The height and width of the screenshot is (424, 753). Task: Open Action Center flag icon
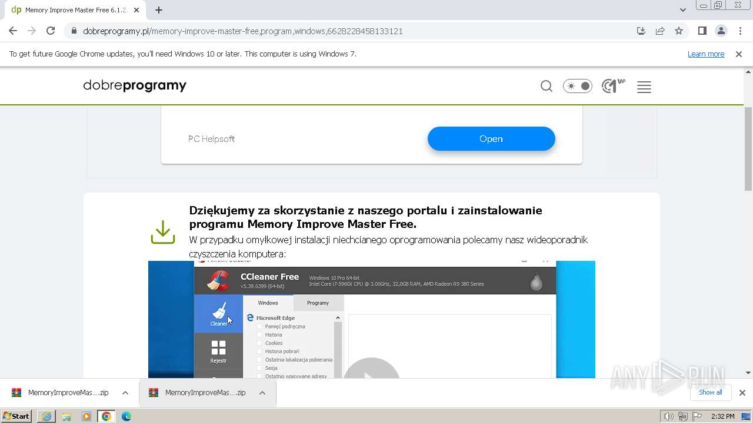(698, 416)
